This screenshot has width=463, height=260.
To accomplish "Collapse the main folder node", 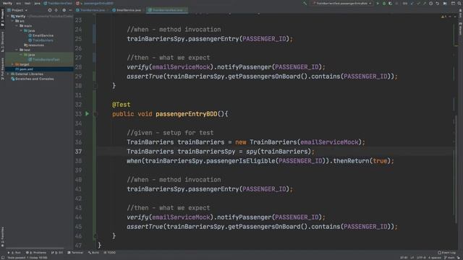I will pos(17,26).
